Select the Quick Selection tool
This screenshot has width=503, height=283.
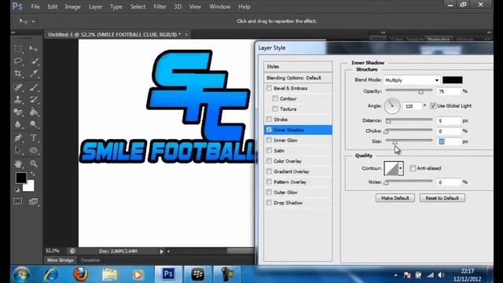[x=34, y=61]
